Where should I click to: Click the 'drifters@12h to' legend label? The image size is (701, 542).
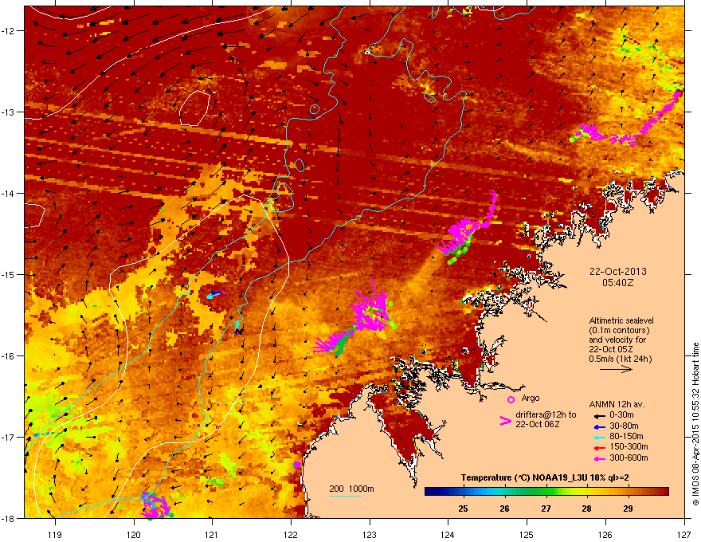546,415
